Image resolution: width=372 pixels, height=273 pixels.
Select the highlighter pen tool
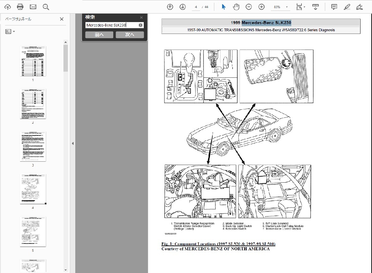tap(347, 7)
